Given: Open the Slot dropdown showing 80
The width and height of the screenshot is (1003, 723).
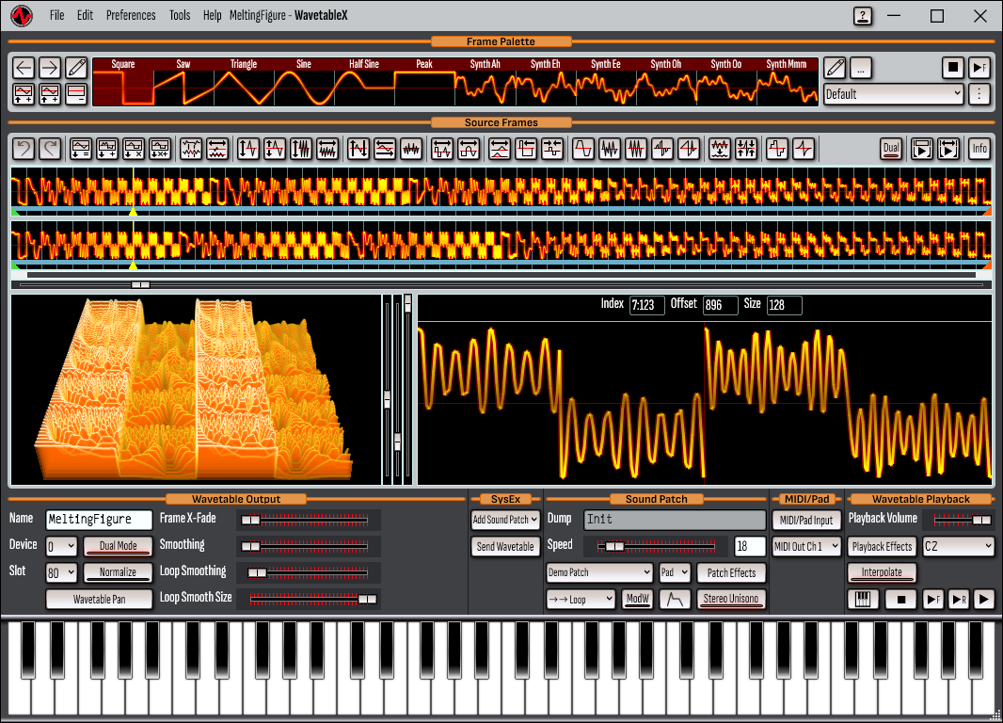Looking at the screenshot, I should (61, 572).
